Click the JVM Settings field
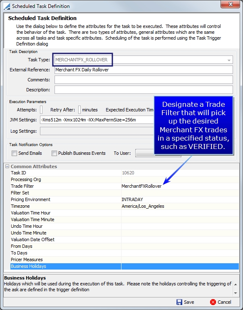243x310 pixels. (97, 120)
